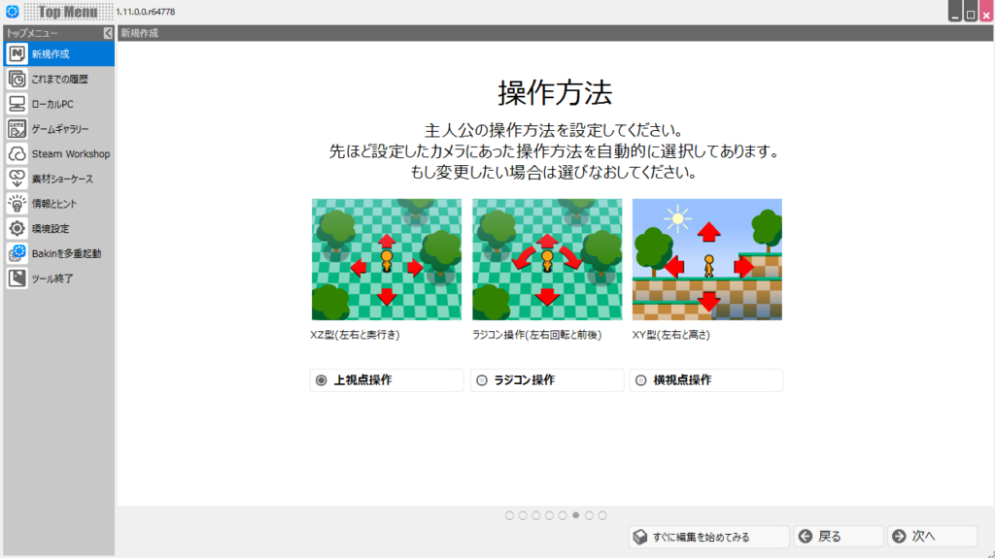Screen dimensions: 995x558
Task: Click the first page indicator dot
Action: [510, 515]
